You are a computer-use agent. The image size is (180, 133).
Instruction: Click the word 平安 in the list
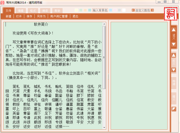point(80,122)
